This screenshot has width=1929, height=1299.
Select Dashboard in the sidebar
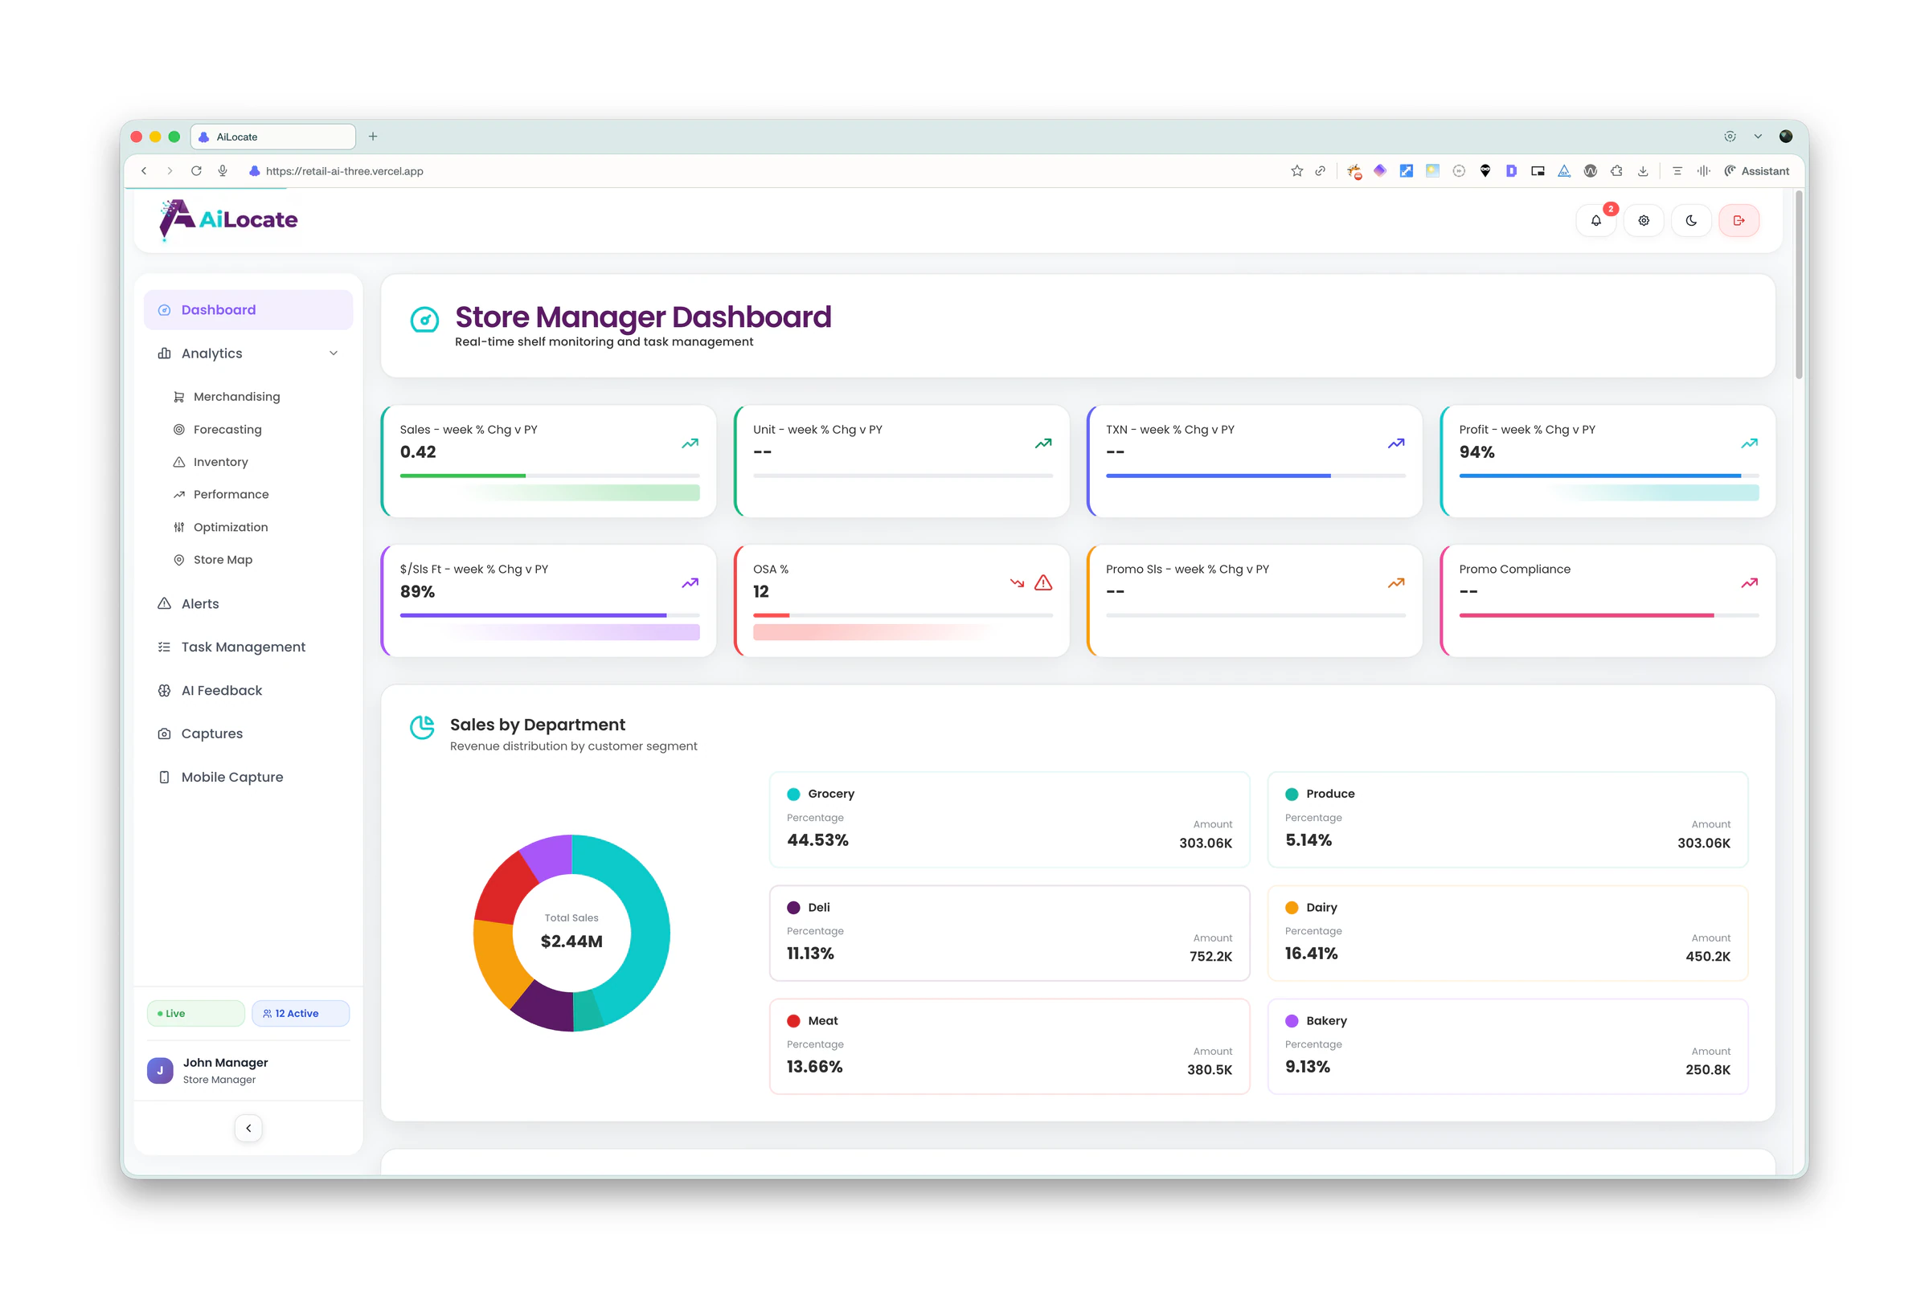(x=248, y=310)
